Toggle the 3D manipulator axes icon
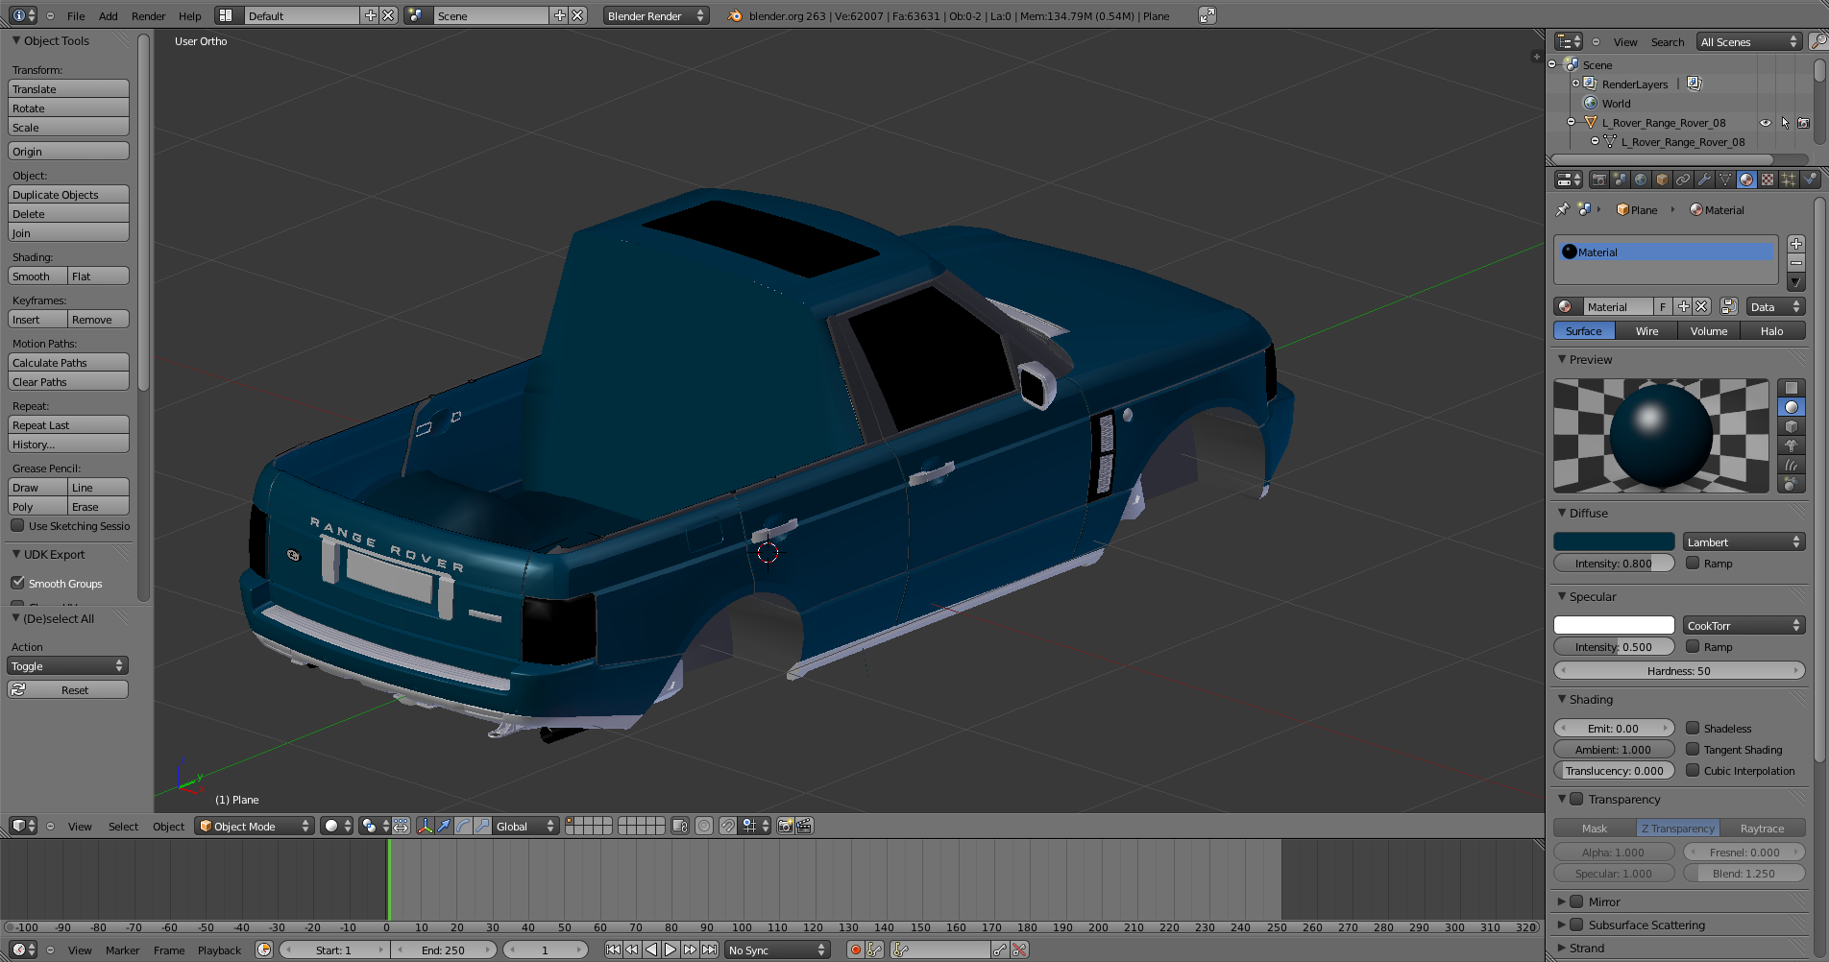Viewport: 1829px width, 962px height. (x=425, y=826)
